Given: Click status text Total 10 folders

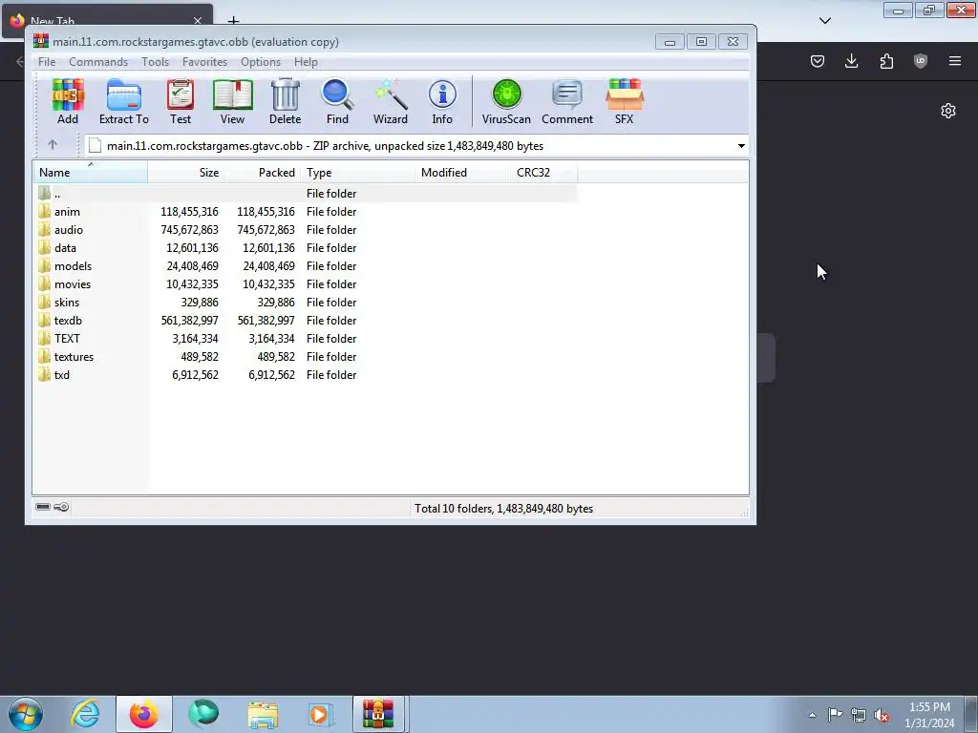Looking at the screenshot, I should pyautogui.click(x=503, y=509).
